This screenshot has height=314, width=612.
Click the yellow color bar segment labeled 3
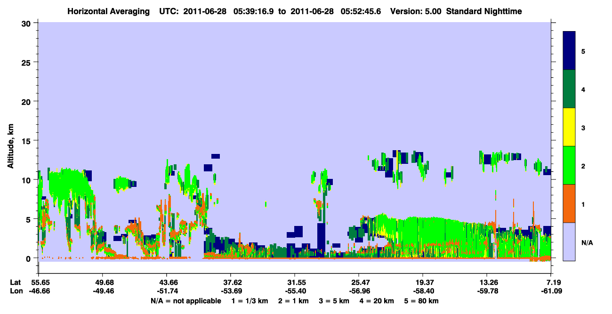tap(569, 127)
